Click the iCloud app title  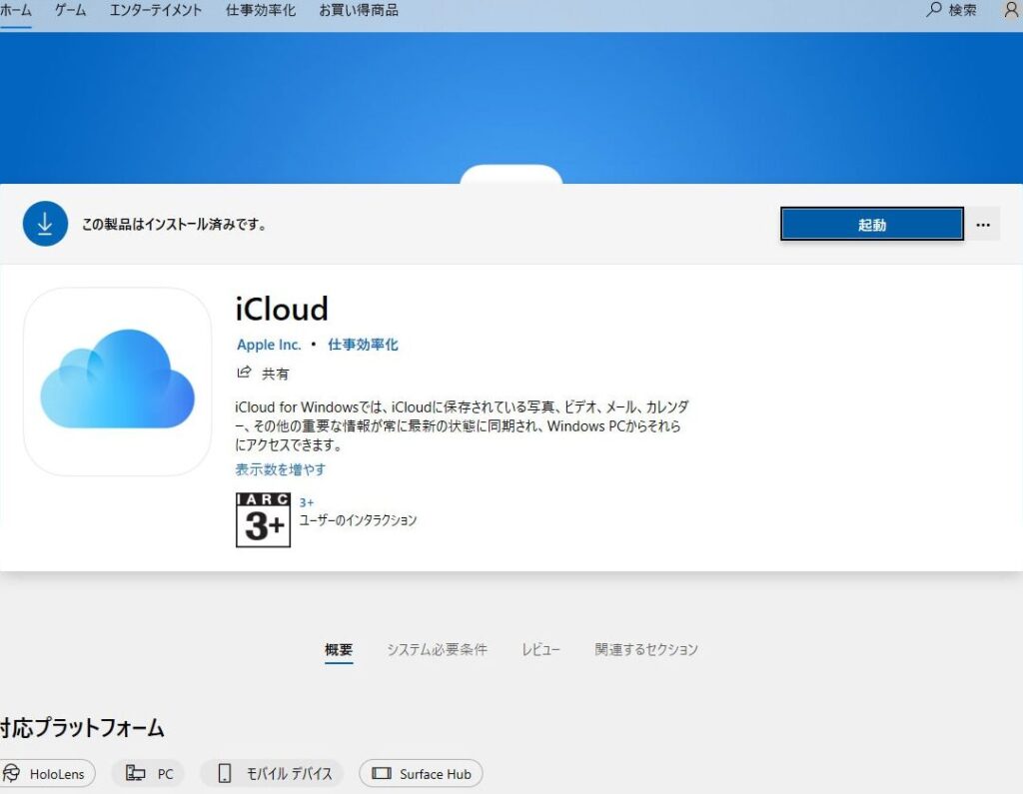(282, 309)
